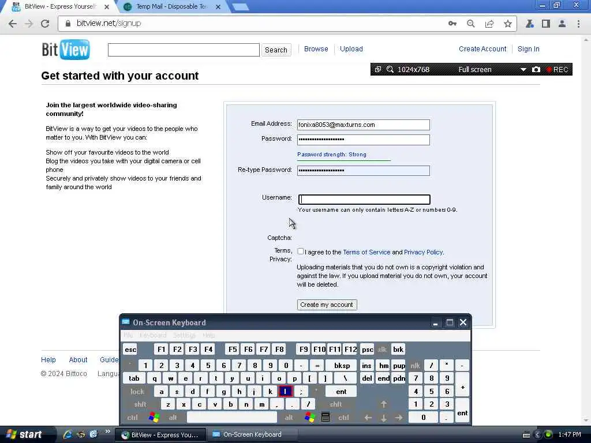Viewport: 591px width, 443px height.
Task: Click the recorder window-copy icon
Action: coord(377,69)
